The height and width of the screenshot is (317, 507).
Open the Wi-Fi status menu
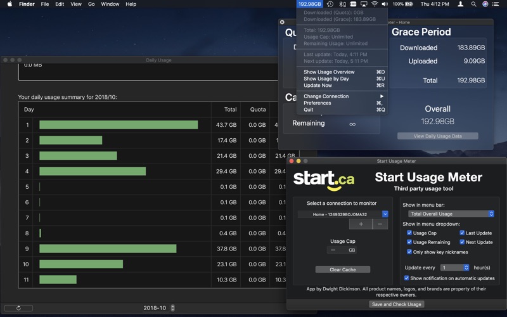(x=375, y=4)
